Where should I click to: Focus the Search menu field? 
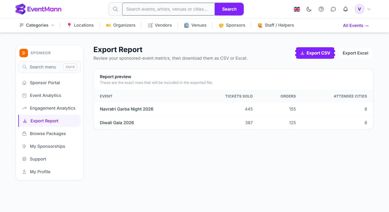coord(50,67)
